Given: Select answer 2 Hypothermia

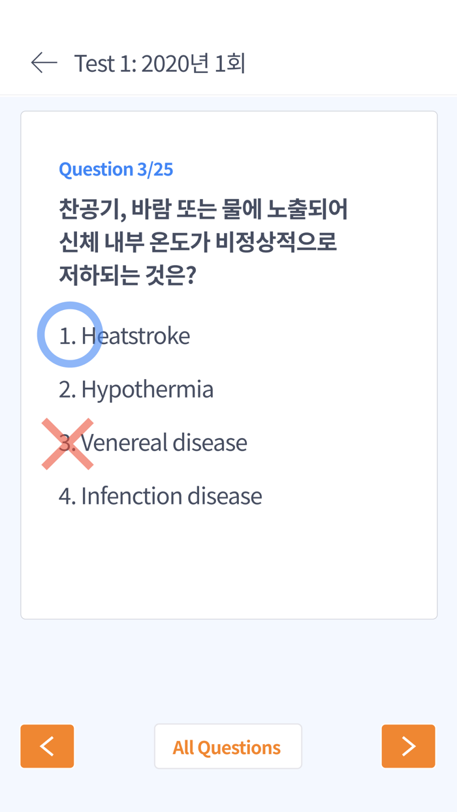Looking at the screenshot, I should pyautogui.click(x=136, y=389).
